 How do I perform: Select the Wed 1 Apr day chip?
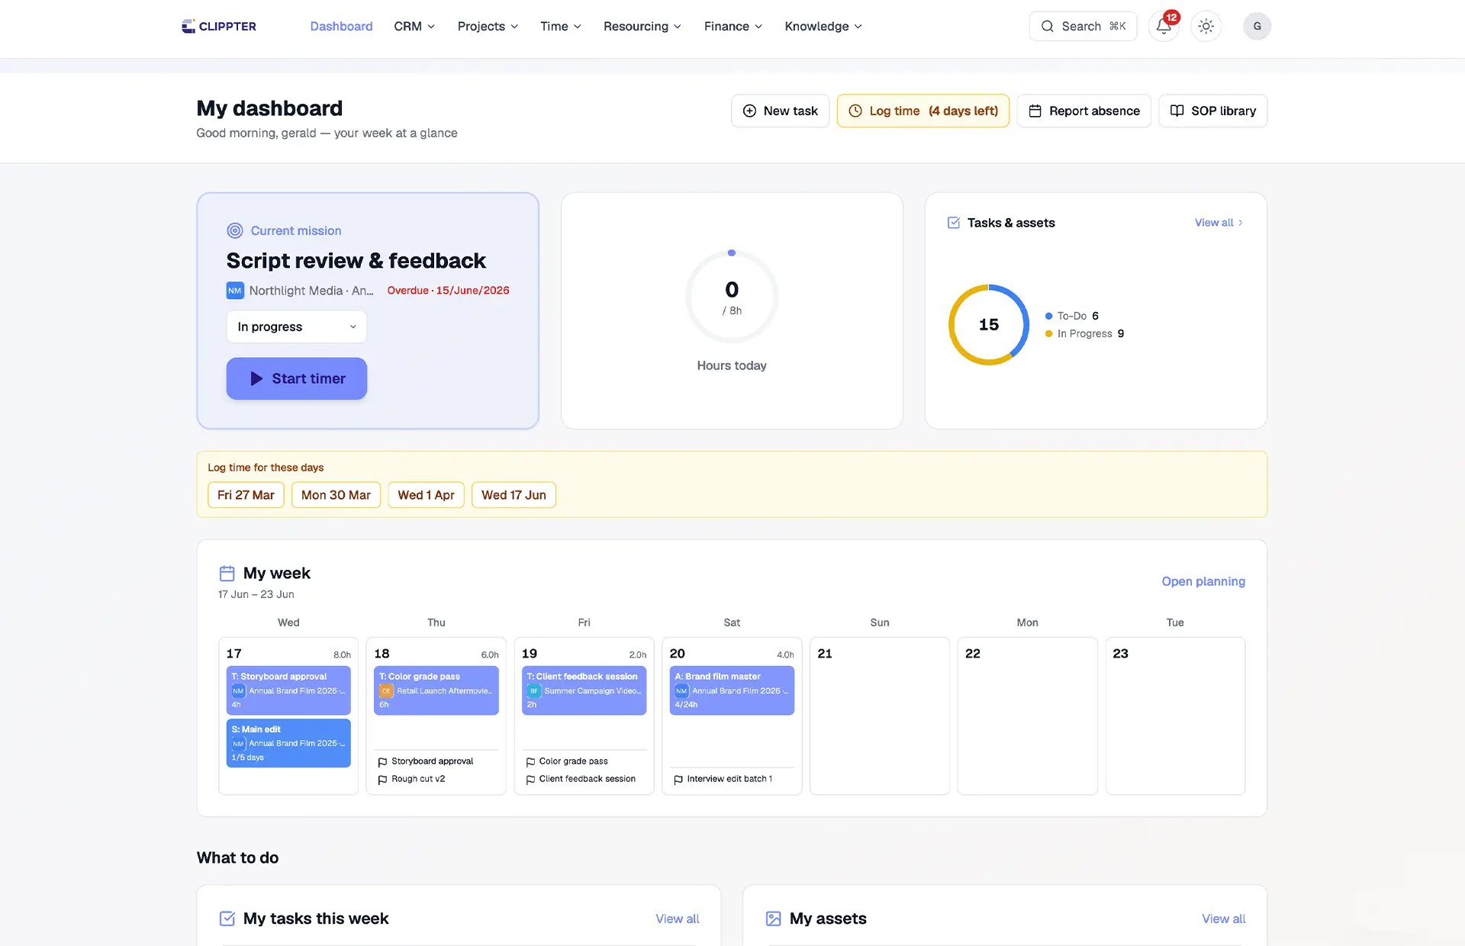pyautogui.click(x=426, y=495)
